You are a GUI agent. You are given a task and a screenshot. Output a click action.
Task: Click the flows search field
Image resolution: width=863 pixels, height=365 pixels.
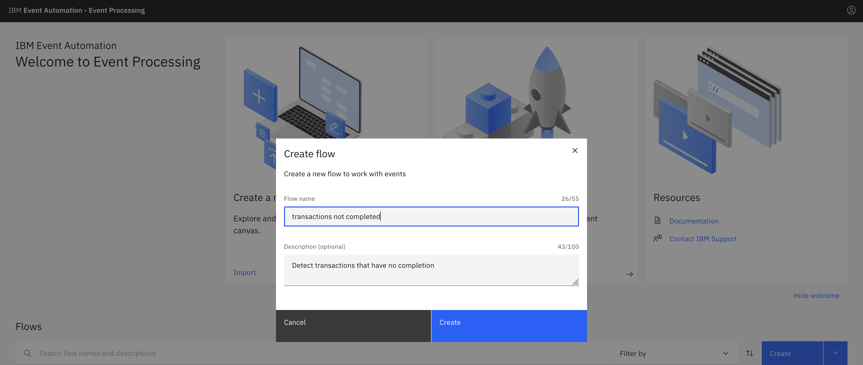313,353
